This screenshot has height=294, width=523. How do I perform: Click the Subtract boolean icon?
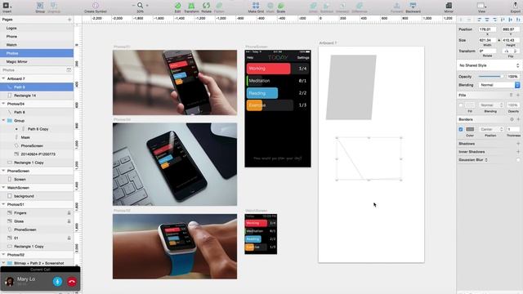click(x=327, y=6)
